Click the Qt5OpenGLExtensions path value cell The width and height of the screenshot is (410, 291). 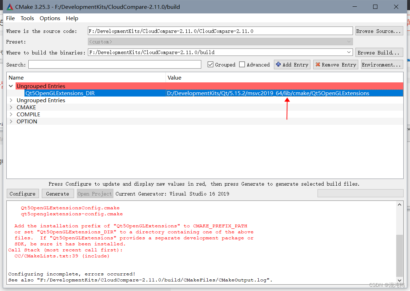(x=284, y=93)
